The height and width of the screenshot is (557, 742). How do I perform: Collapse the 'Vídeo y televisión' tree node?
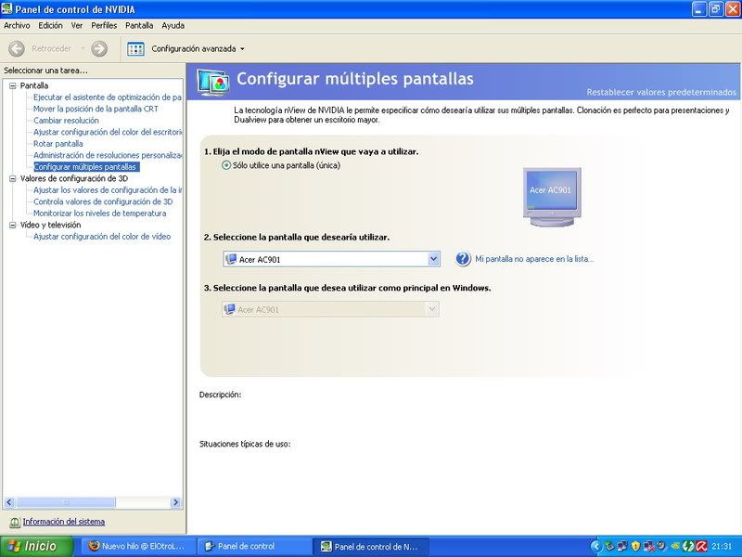click(x=13, y=225)
